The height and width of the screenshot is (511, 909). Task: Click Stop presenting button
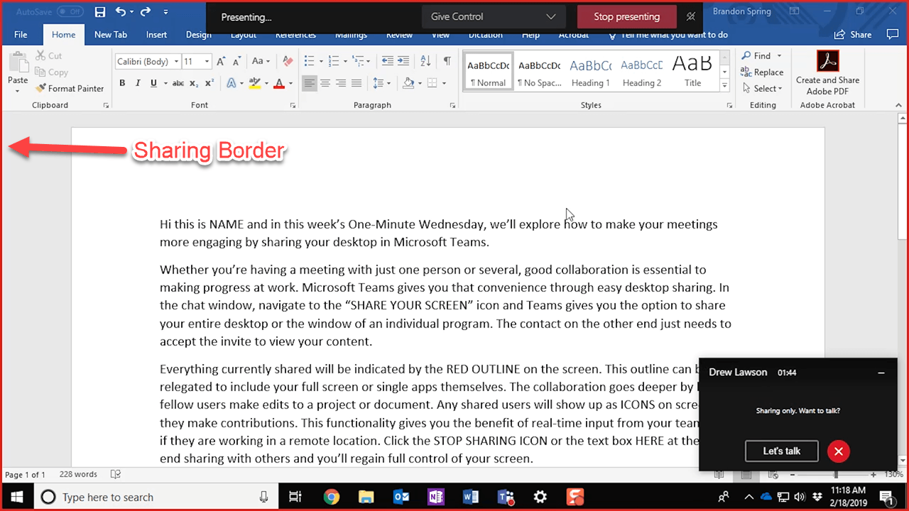626,16
